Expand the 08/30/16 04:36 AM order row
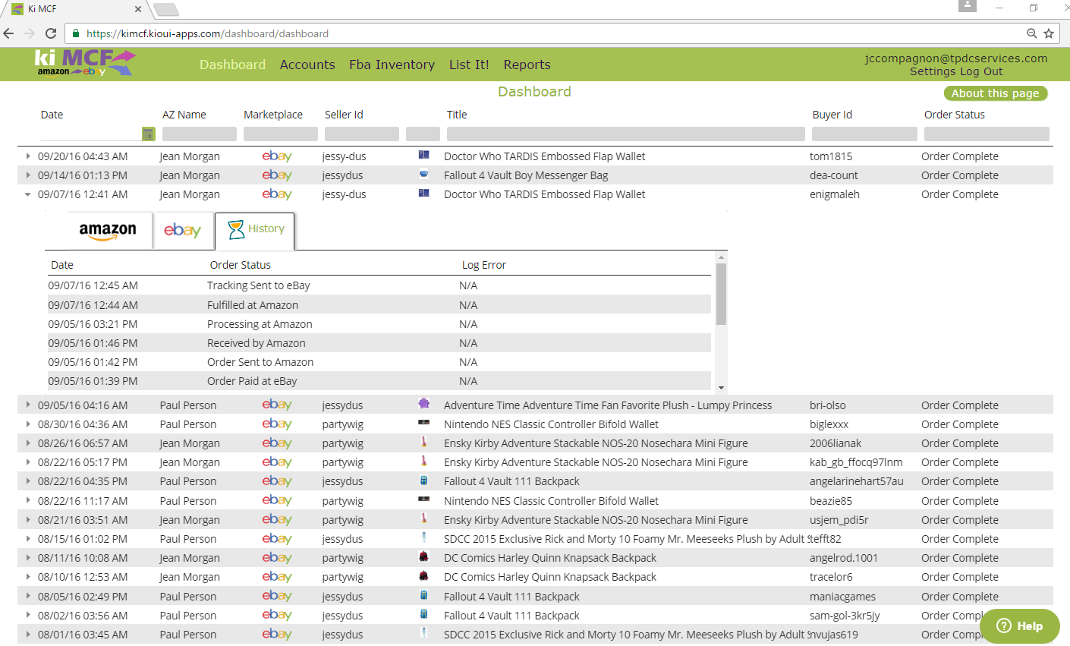The height and width of the screenshot is (646, 1070). click(28, 424)
